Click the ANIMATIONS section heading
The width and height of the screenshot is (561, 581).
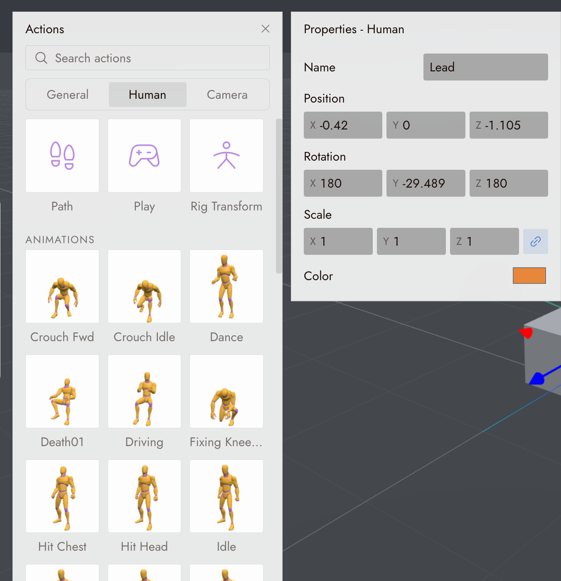tap(60, 239)
